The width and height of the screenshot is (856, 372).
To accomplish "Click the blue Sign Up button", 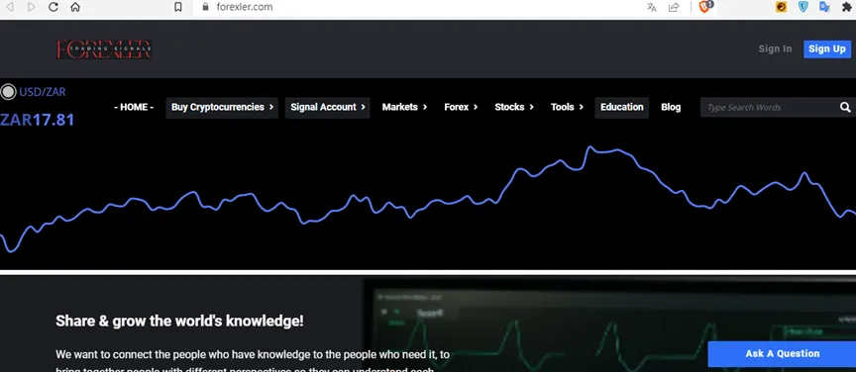I will pos(827,48).
